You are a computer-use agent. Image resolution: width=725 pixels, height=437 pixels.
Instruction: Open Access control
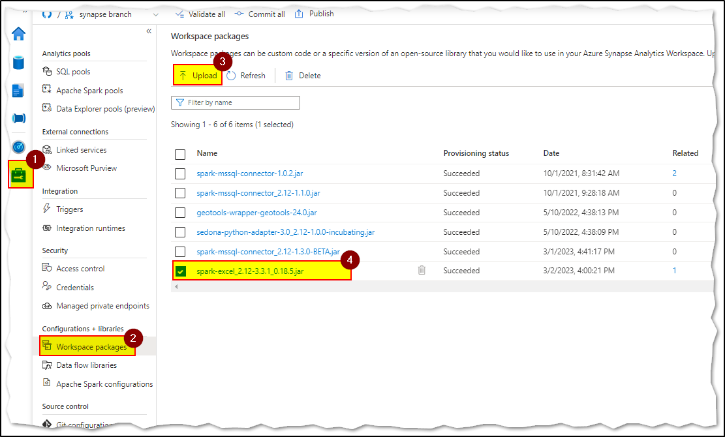pos(80,268)
